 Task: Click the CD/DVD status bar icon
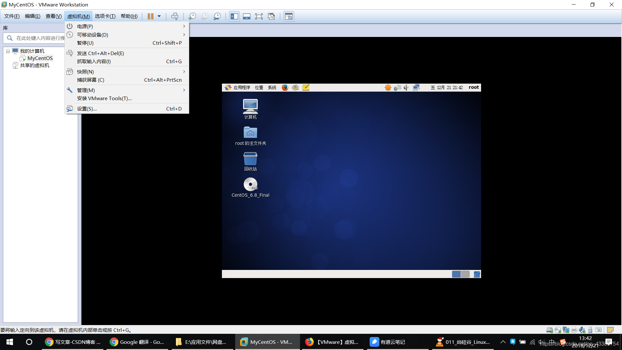tap(558, 330)
